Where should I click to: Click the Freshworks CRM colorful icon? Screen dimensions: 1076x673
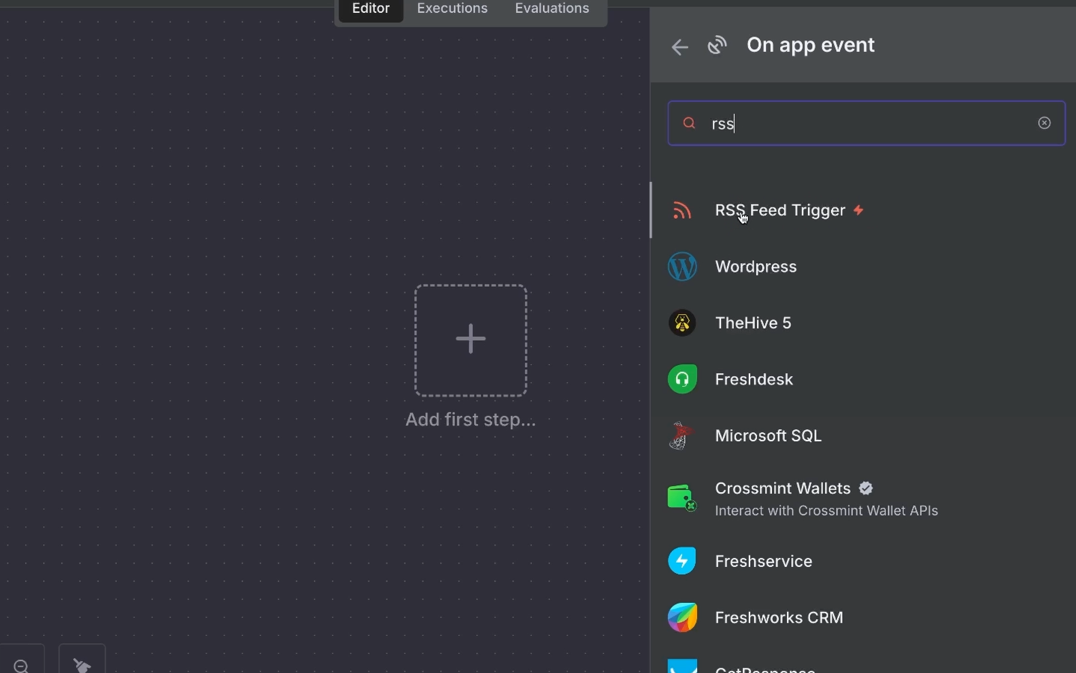[682, 617]
